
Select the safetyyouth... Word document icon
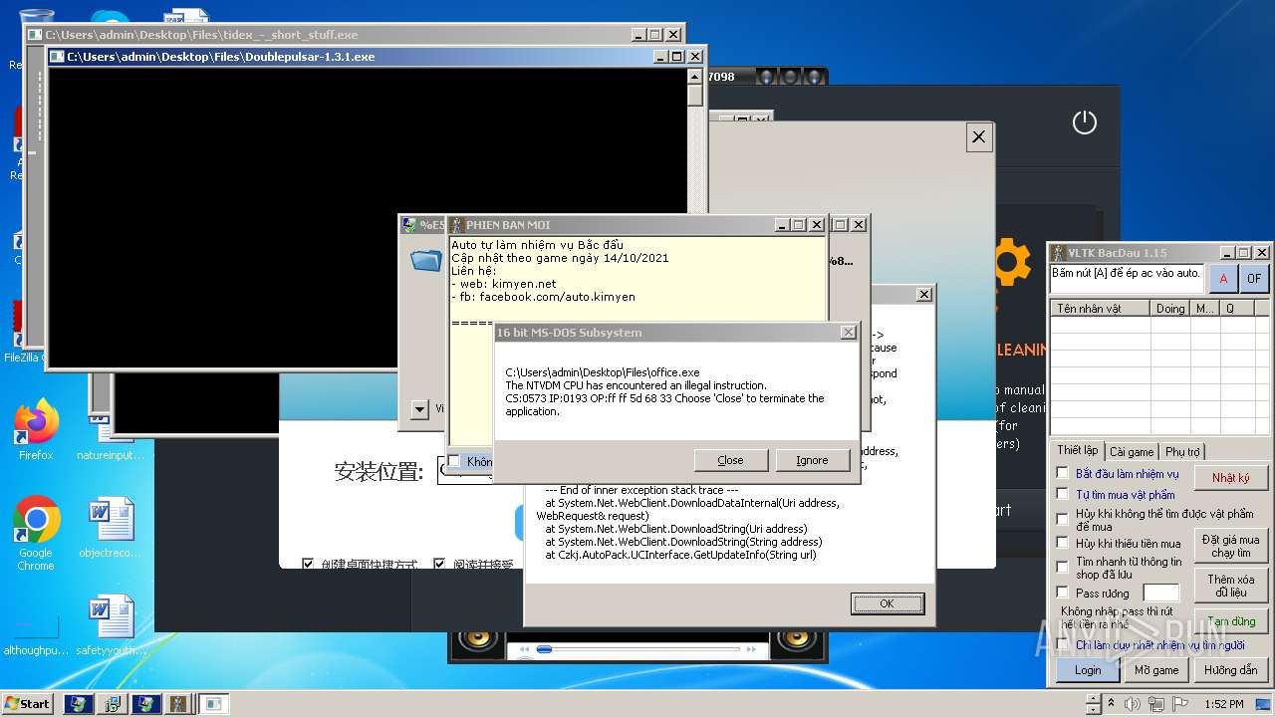pos(111,625)
